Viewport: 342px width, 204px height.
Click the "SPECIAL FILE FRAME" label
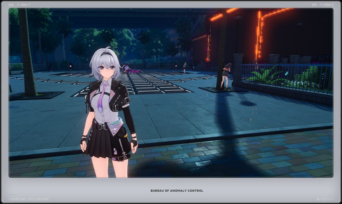point(30,199)
